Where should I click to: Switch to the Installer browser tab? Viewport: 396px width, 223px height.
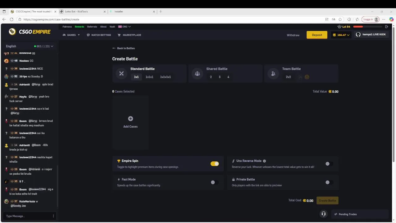tap(132, 11)
